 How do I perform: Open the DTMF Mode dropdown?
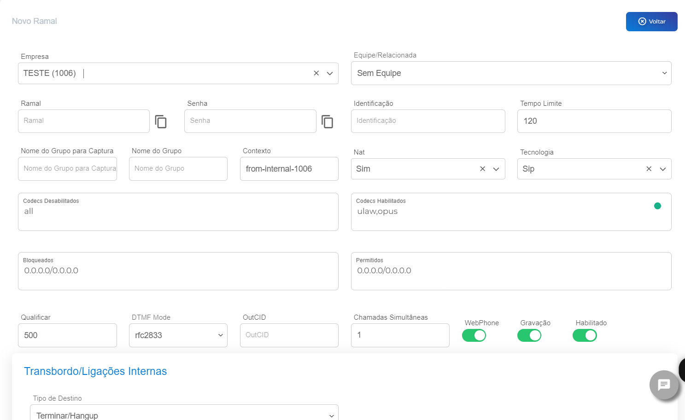tap(178, 335)
